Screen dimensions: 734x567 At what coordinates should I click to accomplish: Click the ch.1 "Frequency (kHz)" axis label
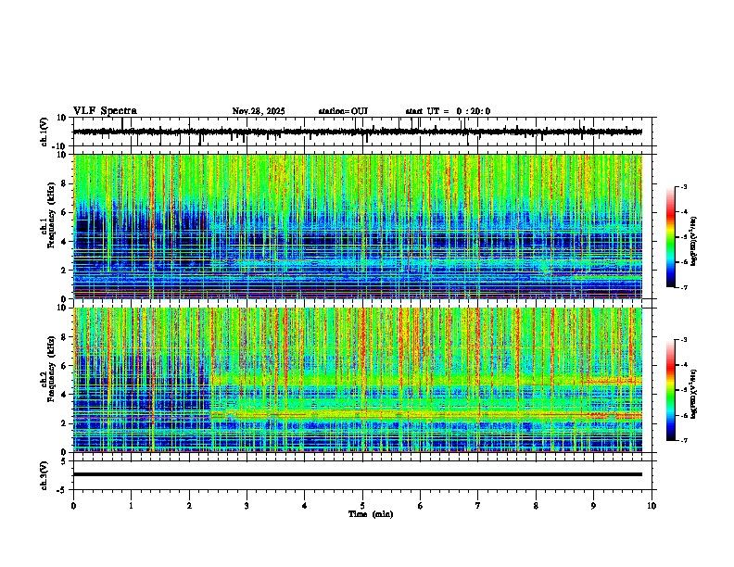click(x=51, y=215)
